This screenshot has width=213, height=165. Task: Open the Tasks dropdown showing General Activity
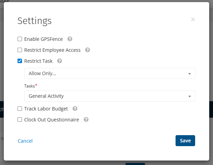pyautogui.click(x=106, y=96)
